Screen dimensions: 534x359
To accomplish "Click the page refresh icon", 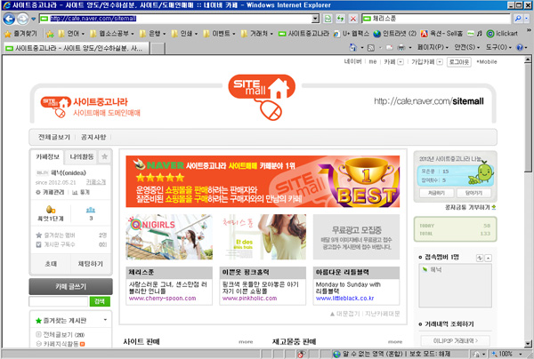I will click(328, 18).
